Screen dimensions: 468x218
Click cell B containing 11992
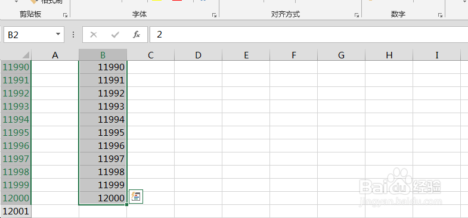pos(103,94)
